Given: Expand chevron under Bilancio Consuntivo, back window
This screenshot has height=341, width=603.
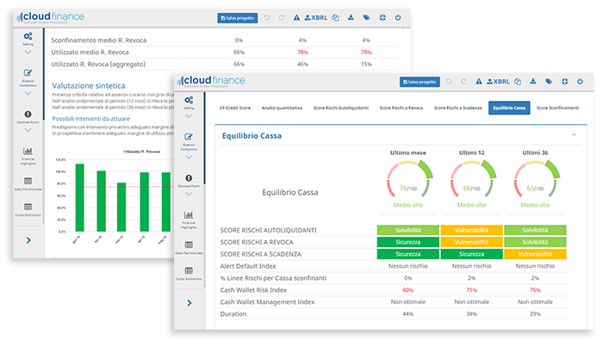Looking at the screenshot, I should pyautogui.click(x=28, y=93).
